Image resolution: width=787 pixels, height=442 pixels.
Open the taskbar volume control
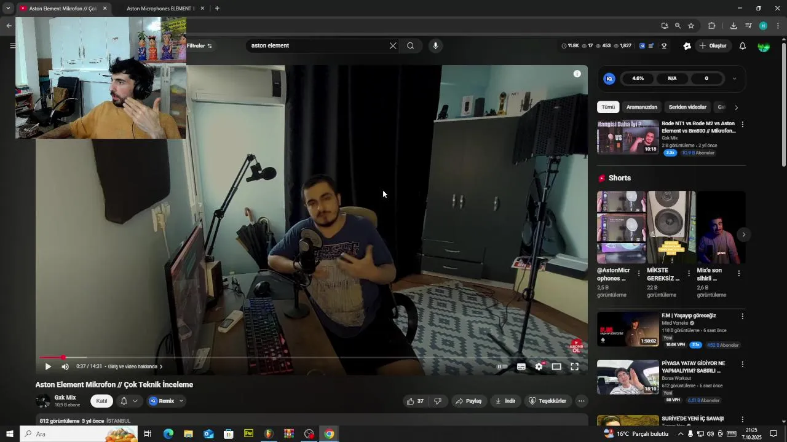click(x=710, y=434)
